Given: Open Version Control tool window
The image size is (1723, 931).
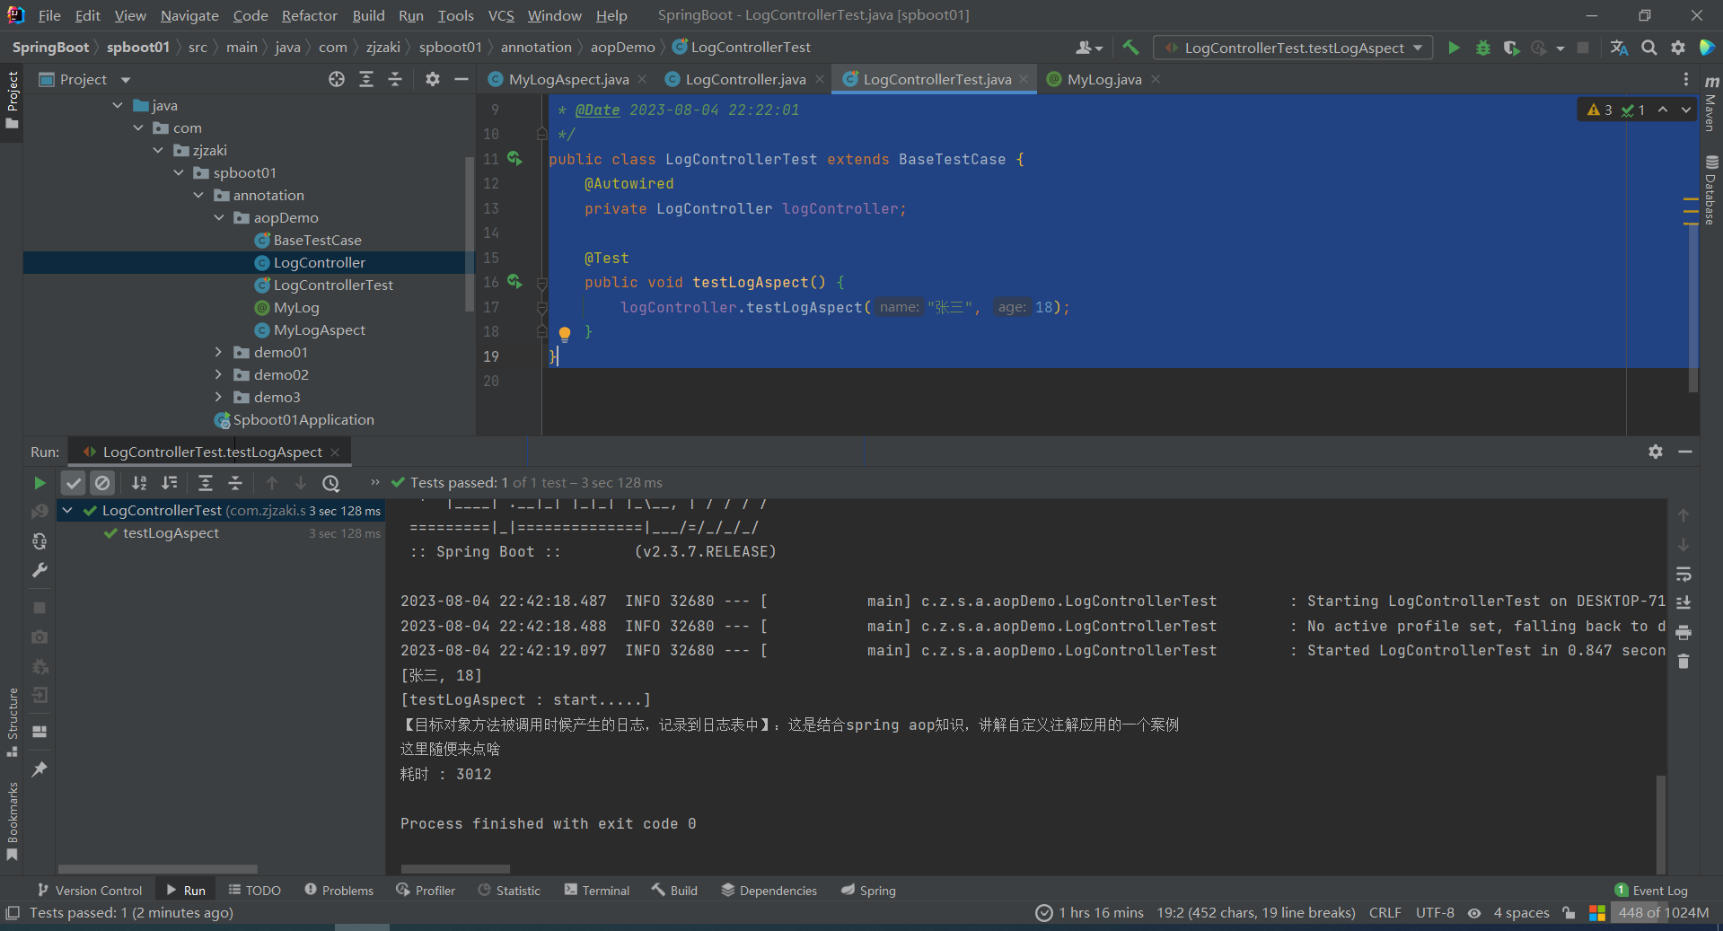Looking at the screenshot, I should [90, 891].
